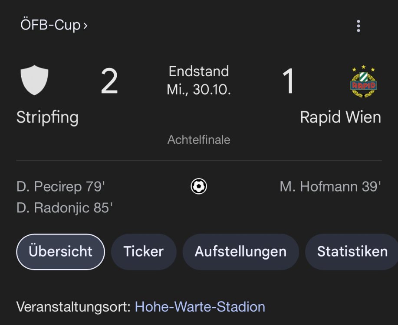Screen dimensions: 398x325
Task: Switch to the Ticker tab
Action: tap(144, 252)
